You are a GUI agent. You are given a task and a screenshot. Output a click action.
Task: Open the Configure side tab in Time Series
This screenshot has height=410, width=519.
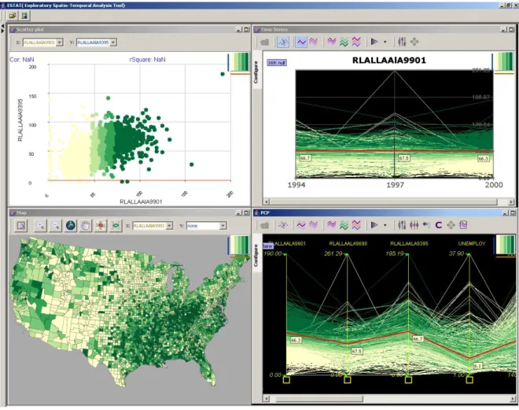(x=256, y=72)
